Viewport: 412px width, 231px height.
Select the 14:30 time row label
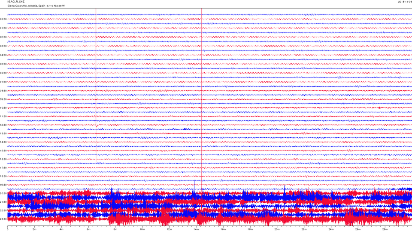tap(3, 142)
